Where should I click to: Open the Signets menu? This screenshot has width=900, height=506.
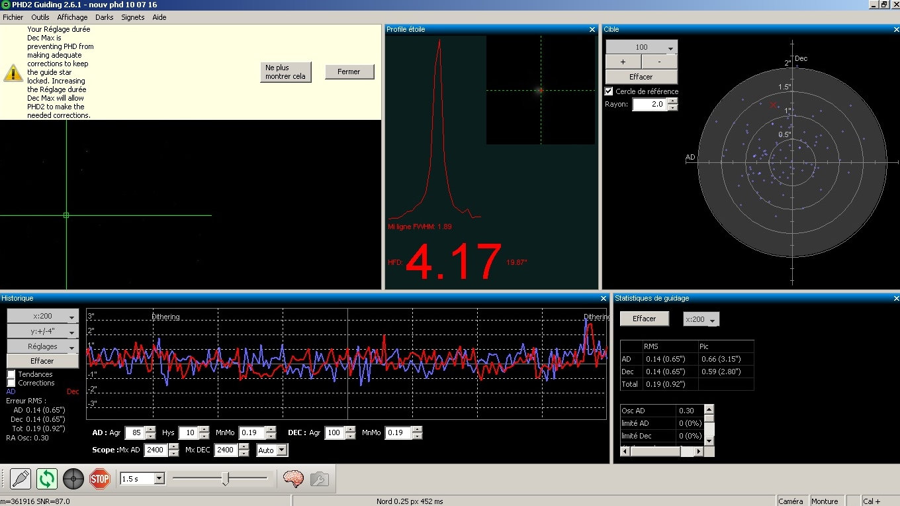[x=132, y=17]
